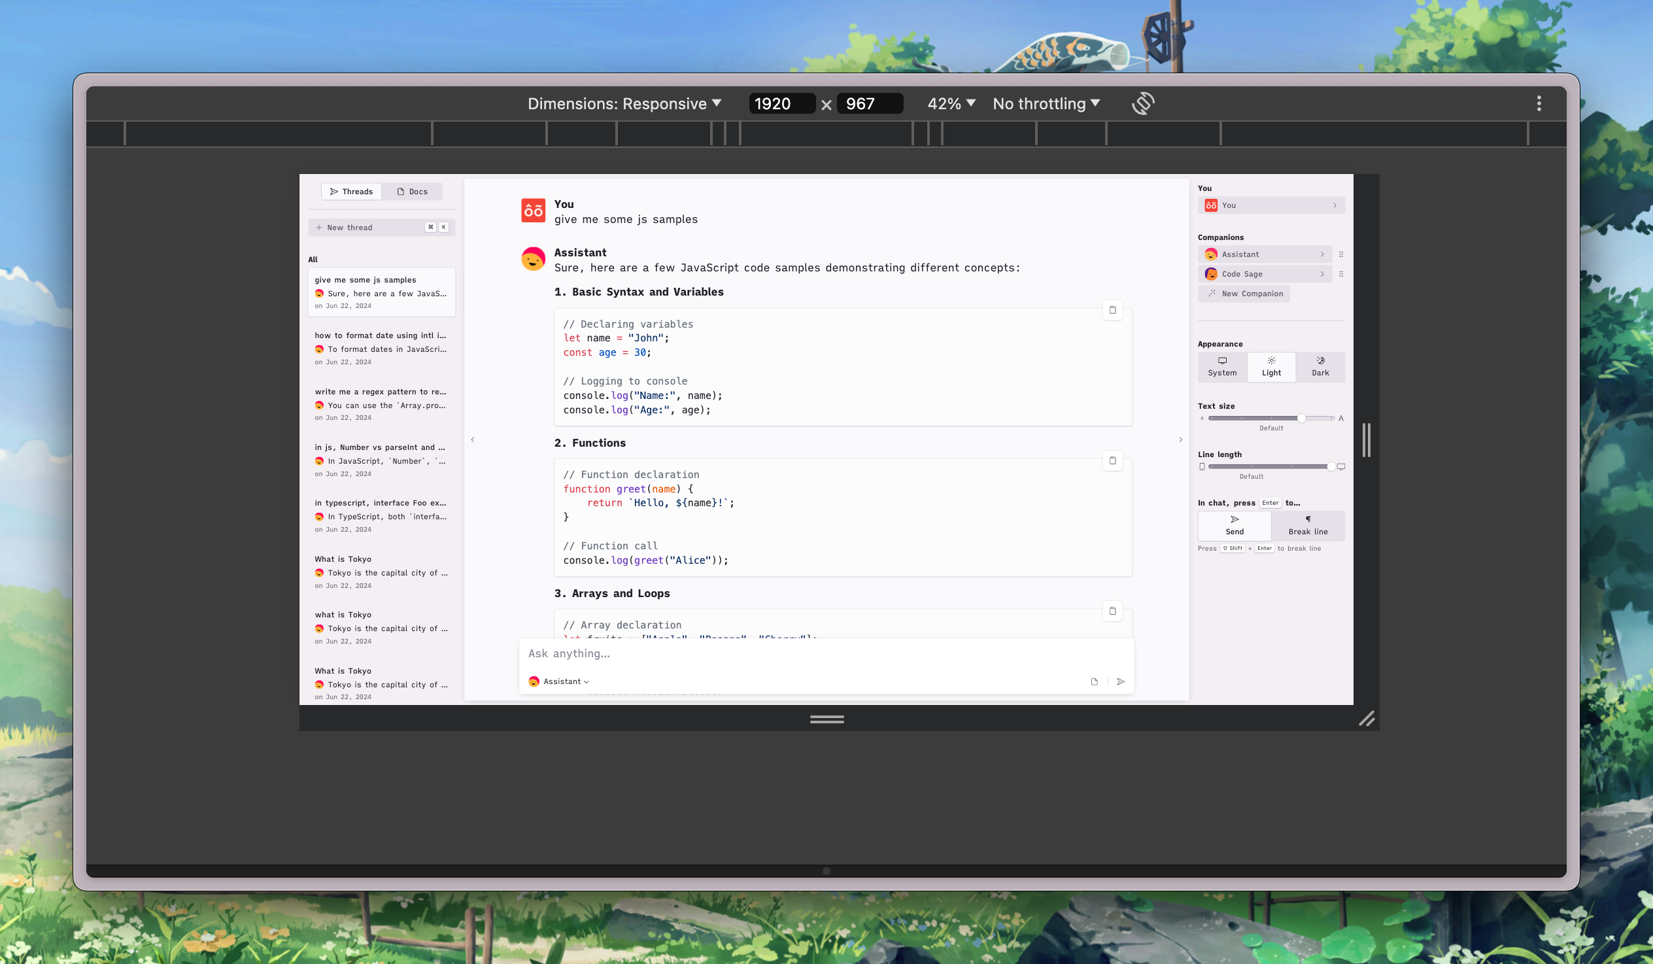Copy the Arrays and Loops code block
The height and width of the screenshot is (964, 1653).
[x=1112, y=611]
